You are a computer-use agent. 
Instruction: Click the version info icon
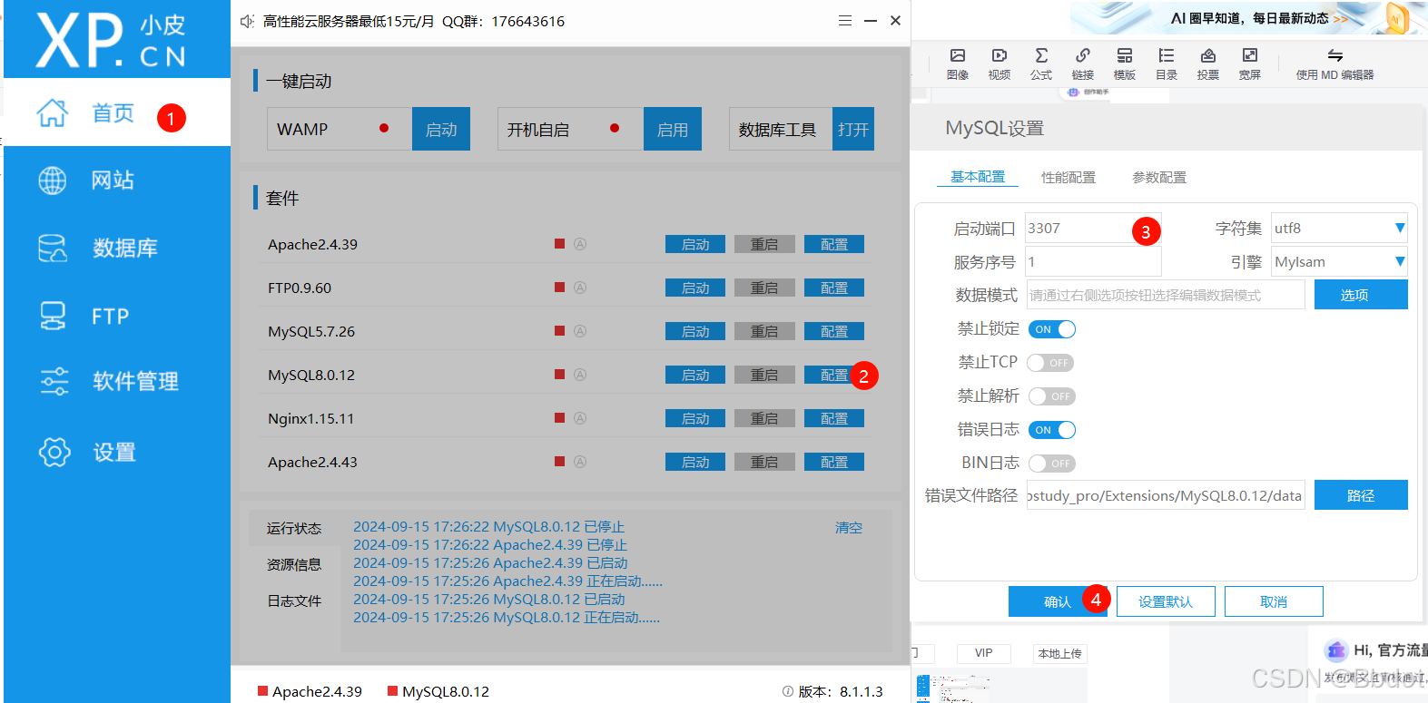pyautogui.click(x=788, y=691)
